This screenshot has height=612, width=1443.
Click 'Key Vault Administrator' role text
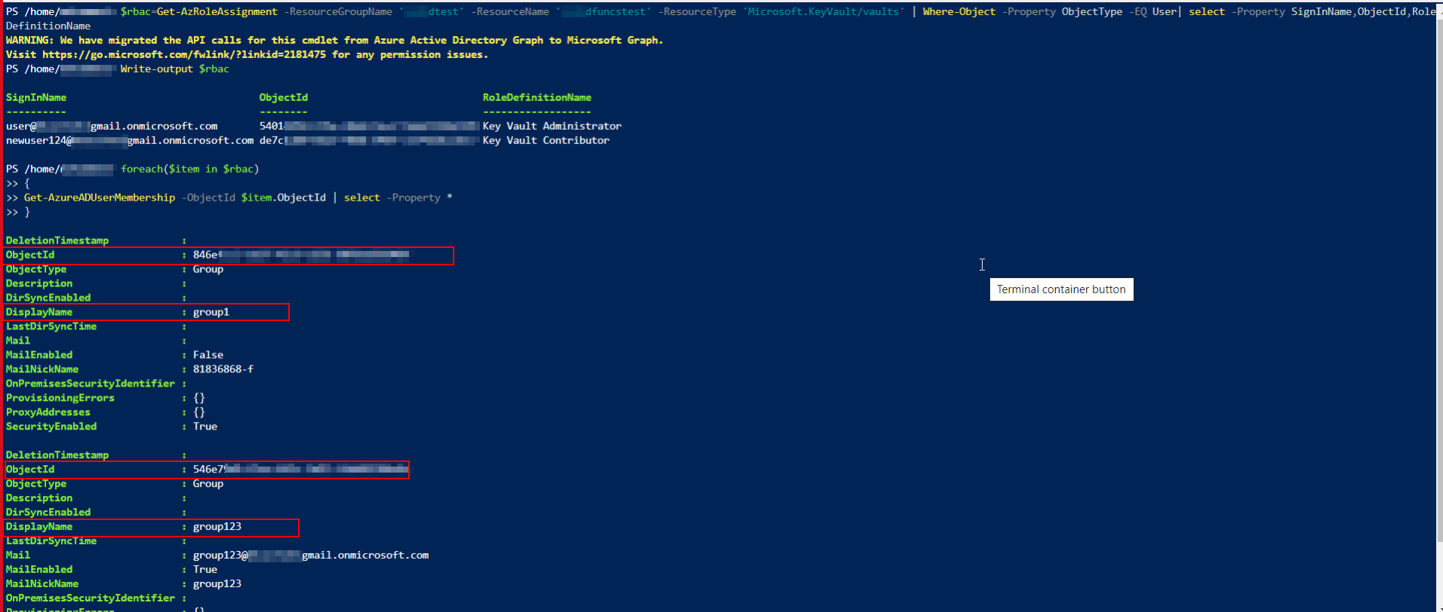point(552,126)
